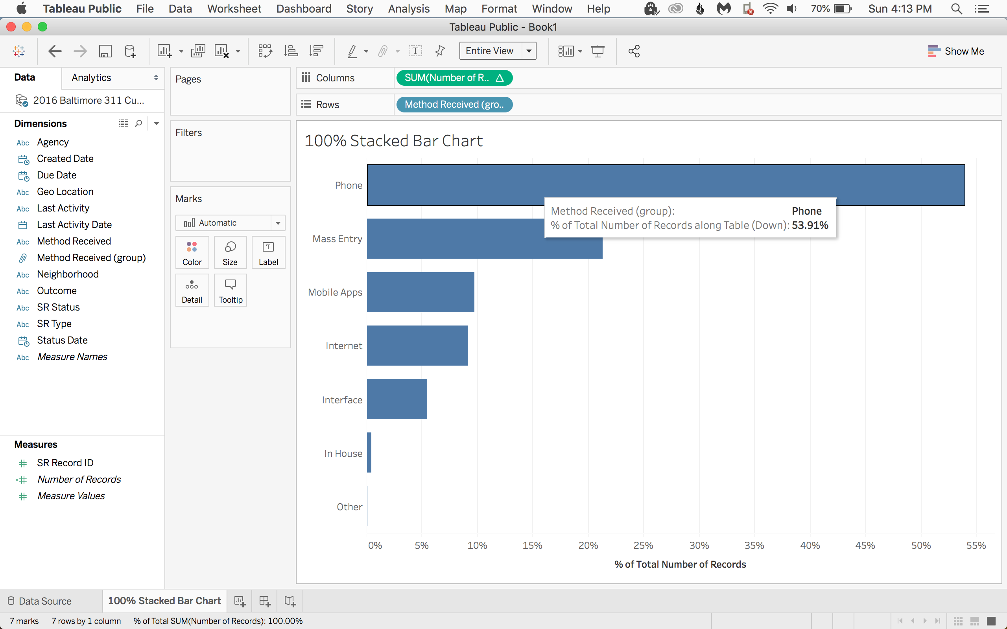1007x629 pixels.
Task: Click the Method Received (gro.. pill in Rows
Action: (454, 105)
